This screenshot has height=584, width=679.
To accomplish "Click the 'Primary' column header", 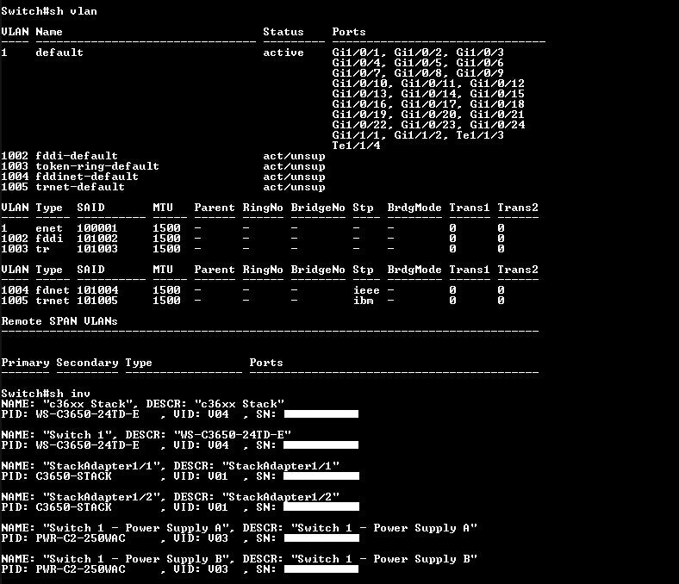I will coord(25,363).
